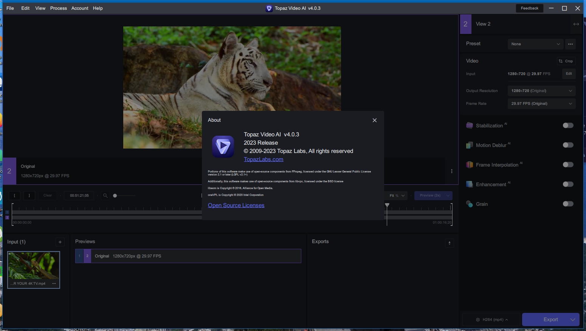Enable the Stabilization toggle

[567, 126]
